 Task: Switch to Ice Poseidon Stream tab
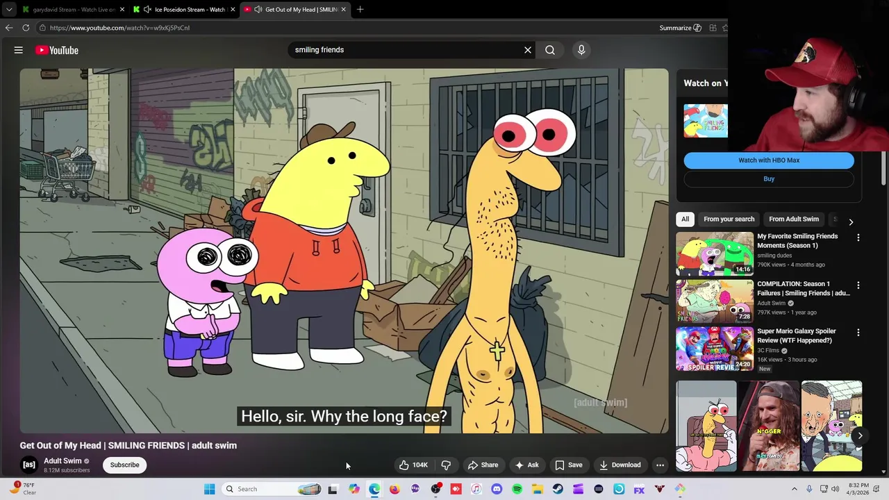184,10
